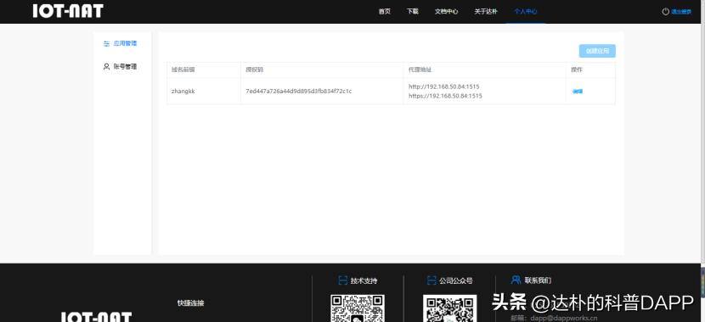
Task: Click the 公司公众号 QR code image
Action: [449, 308]
